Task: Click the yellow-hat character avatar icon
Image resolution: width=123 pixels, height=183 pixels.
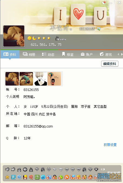Action: point(25,177)
